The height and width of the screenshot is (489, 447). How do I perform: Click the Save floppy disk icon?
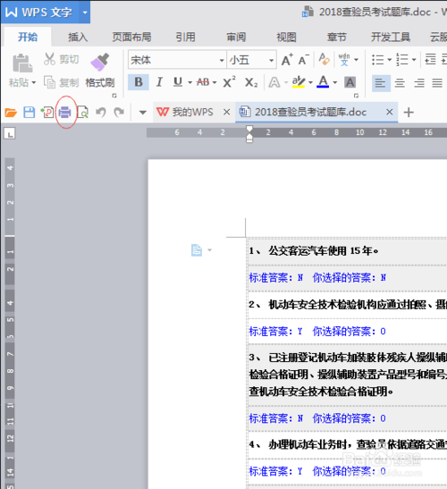coord(29,113)
